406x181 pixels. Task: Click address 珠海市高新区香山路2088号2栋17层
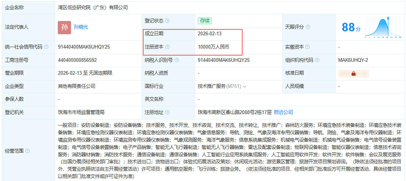pyautogui.click(x=234, y=112)
